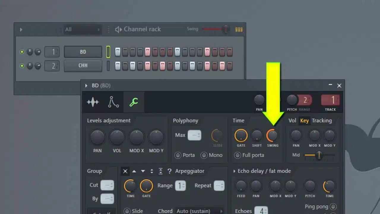Click the Arpeggiator Repeat value field
The width and height of the screenshot is (380, 214).
click(x=219, y=186)
